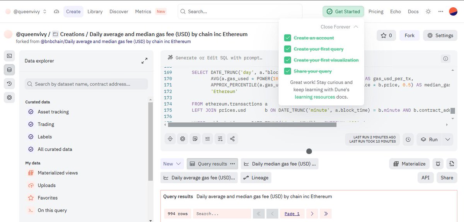Open the @queenvivy account switcher

click(x=26, y=12)
